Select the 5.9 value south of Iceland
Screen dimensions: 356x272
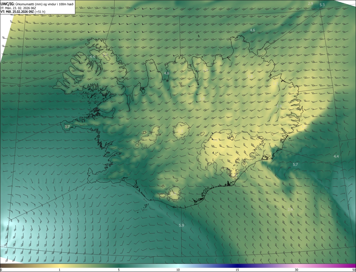pos(181,225)
